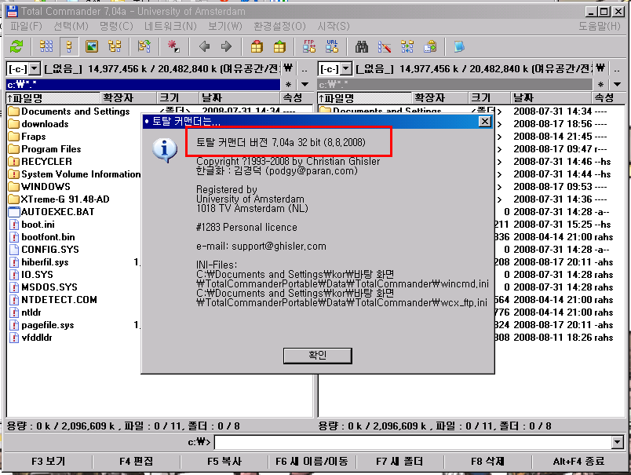
Task: Go to root with left panel ₩ button
Action: [288, 69]
